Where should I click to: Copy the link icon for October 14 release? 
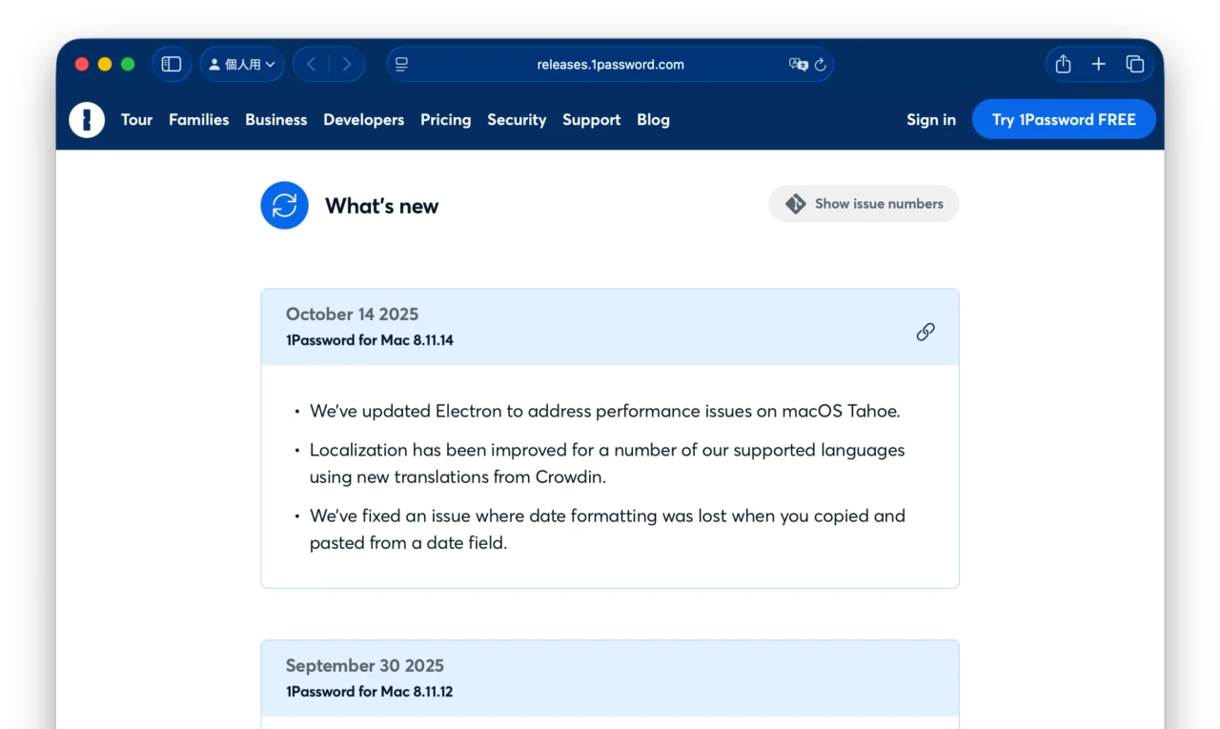[925, 332]
